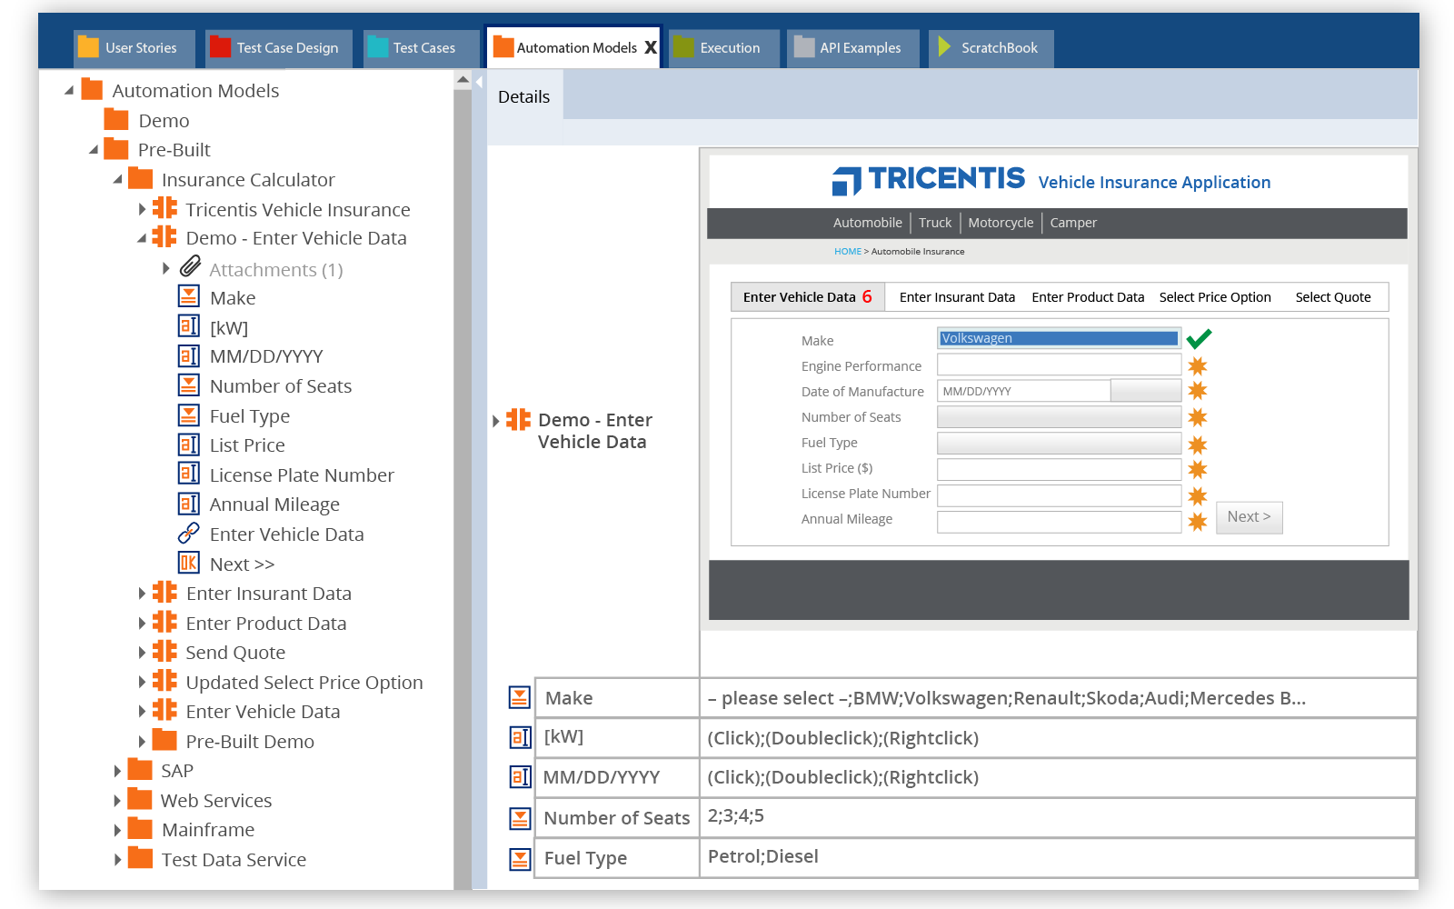Expand the SAP folder
This screenshot has height=909, width=1454.
117,771
